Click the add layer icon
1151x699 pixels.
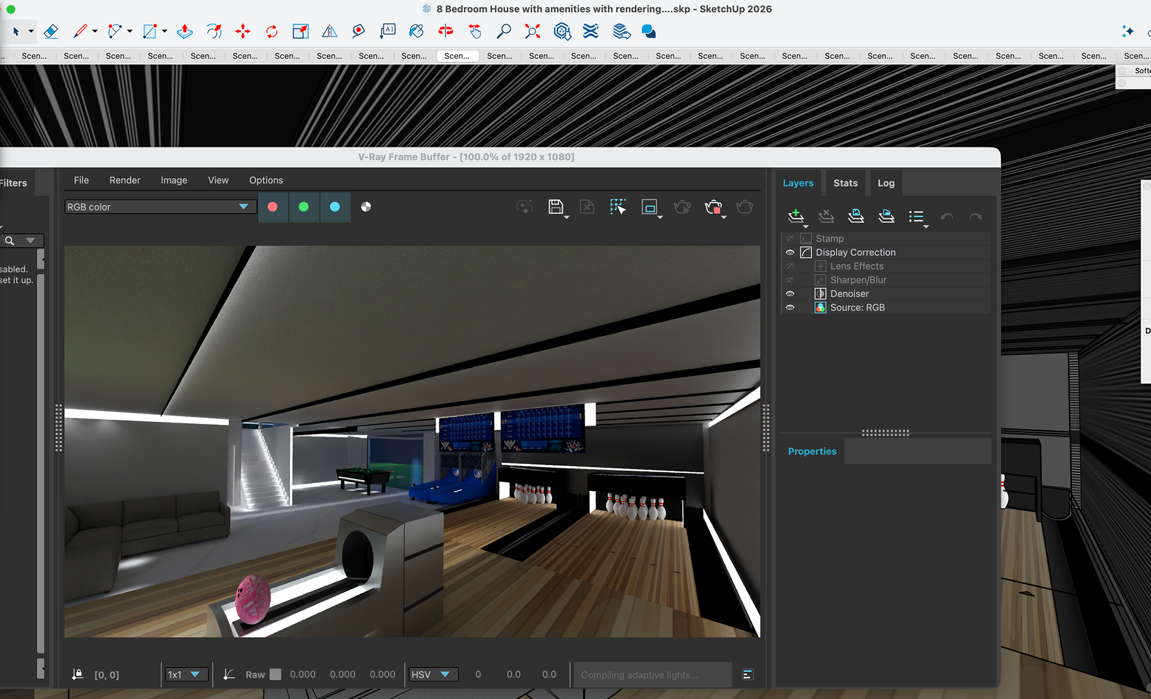(796, 216)
